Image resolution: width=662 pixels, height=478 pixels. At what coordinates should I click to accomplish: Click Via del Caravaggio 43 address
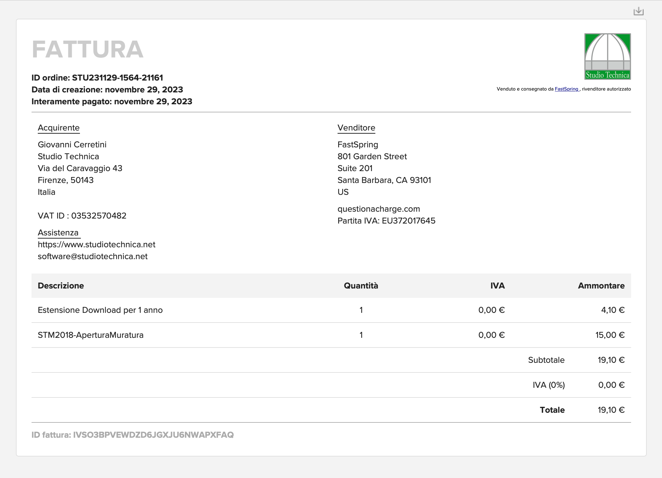click(x=80, y=168)
